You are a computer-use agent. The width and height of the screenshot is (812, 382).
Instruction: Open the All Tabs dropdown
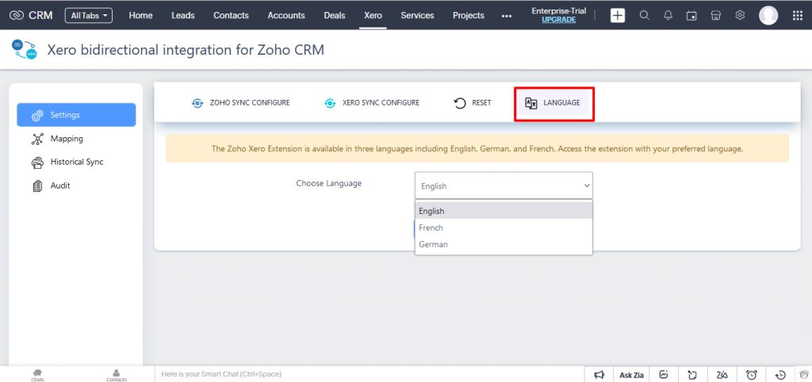click(x=89, y=16)
